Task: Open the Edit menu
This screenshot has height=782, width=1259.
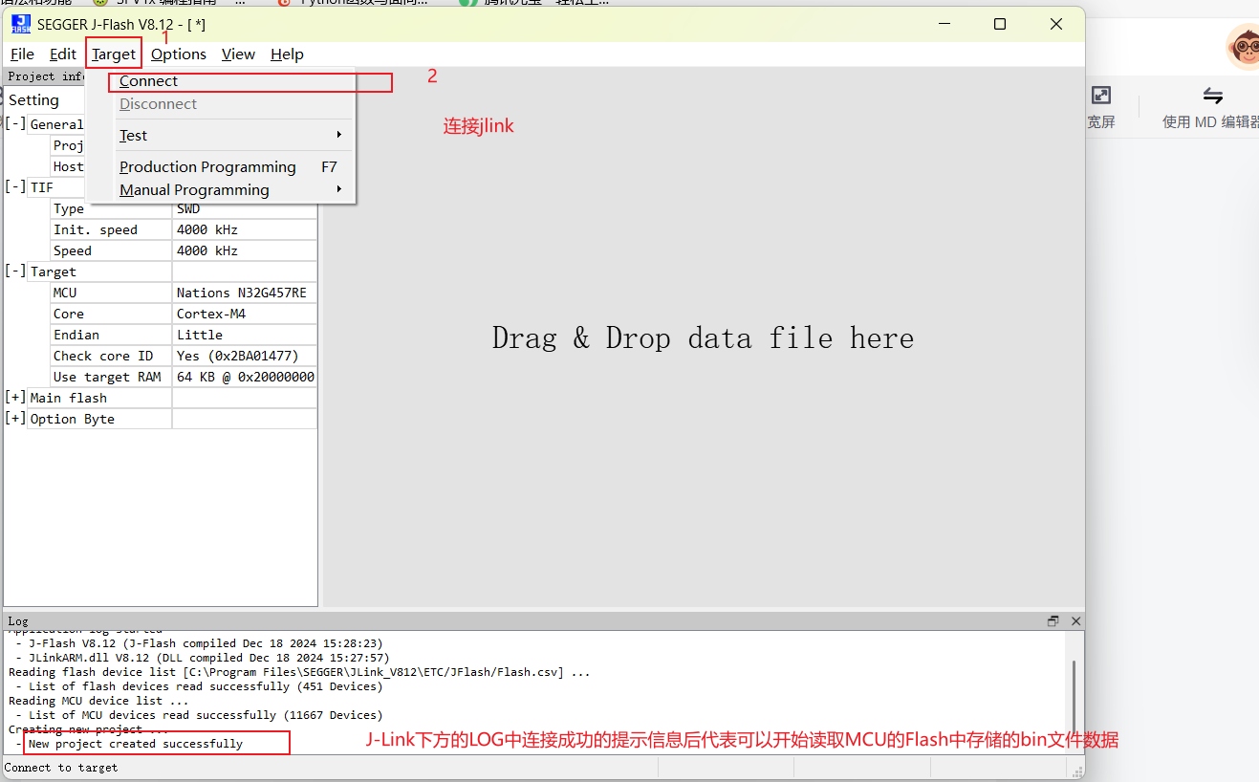Action: (63, 54)
